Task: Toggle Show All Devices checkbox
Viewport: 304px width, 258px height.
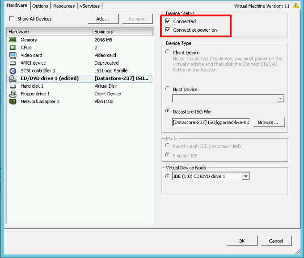Action: click(x=12, y=19)
